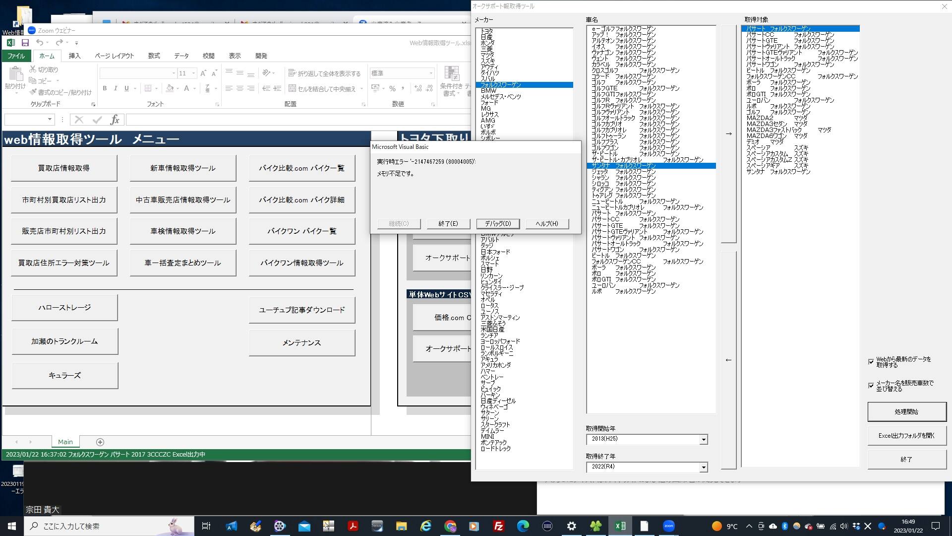This screenshot has height=536, width=952.
Task: Click デバッグ(D) button in error dialog
Action: point(497,224)
